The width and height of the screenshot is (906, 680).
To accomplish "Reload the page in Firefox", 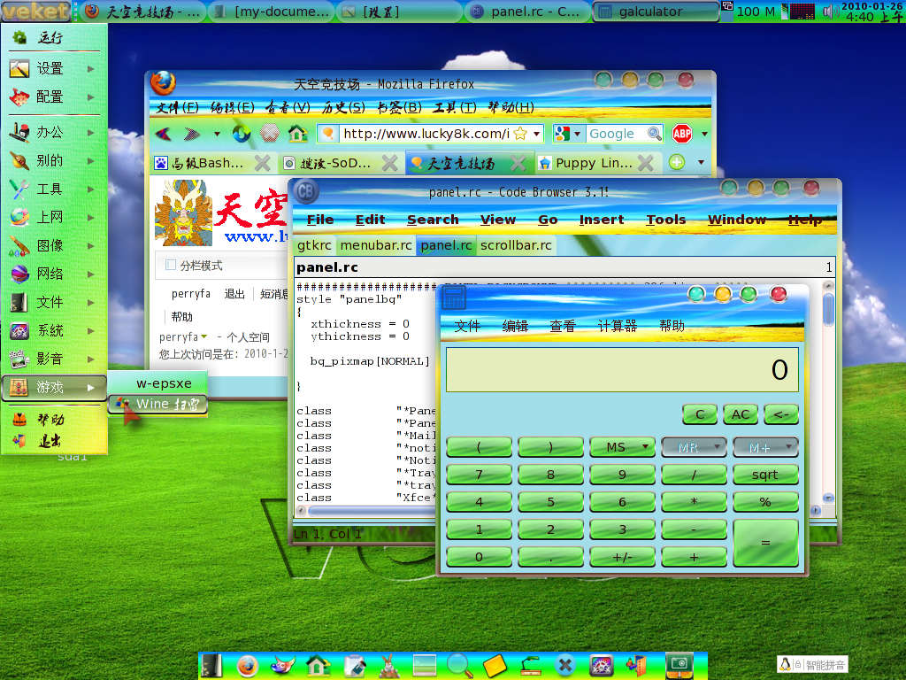I will [x=242, y=135].
